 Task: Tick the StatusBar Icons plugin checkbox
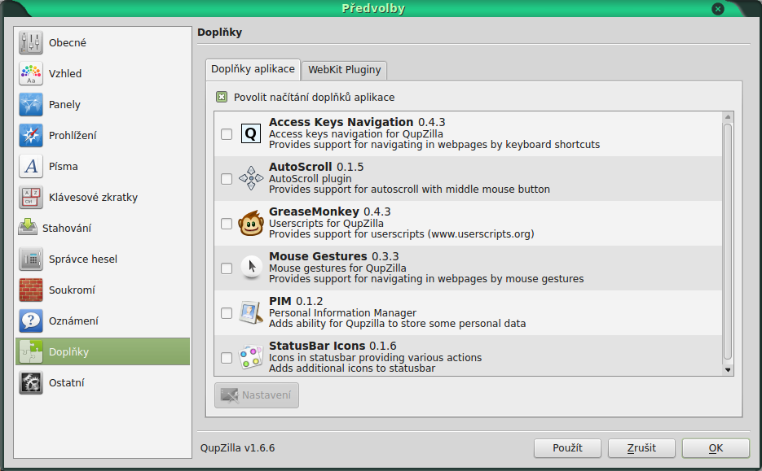pyautogui.click(x=227, y=358)
